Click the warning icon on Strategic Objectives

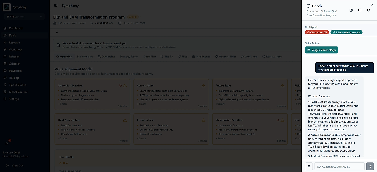click(x=125, y=86)
